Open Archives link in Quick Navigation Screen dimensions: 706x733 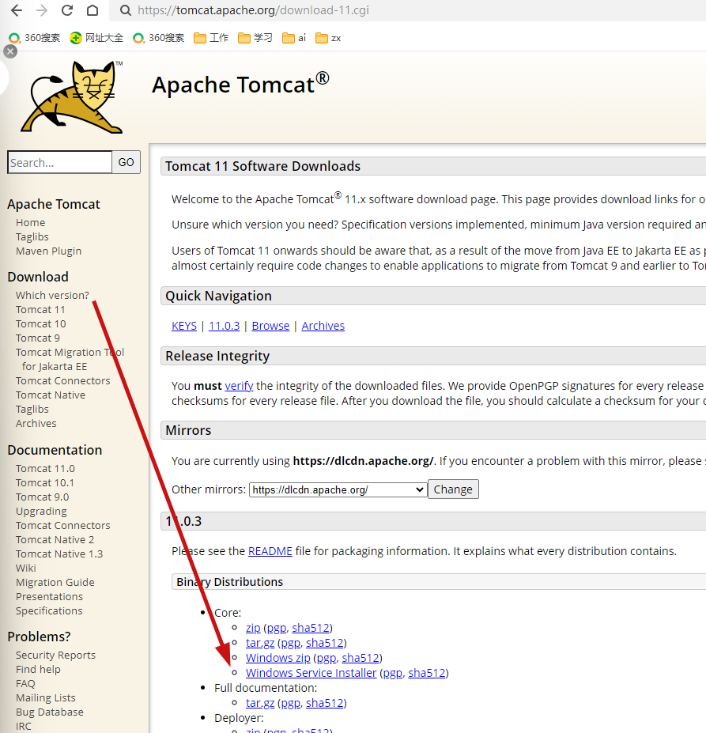(x=323, y=326)
